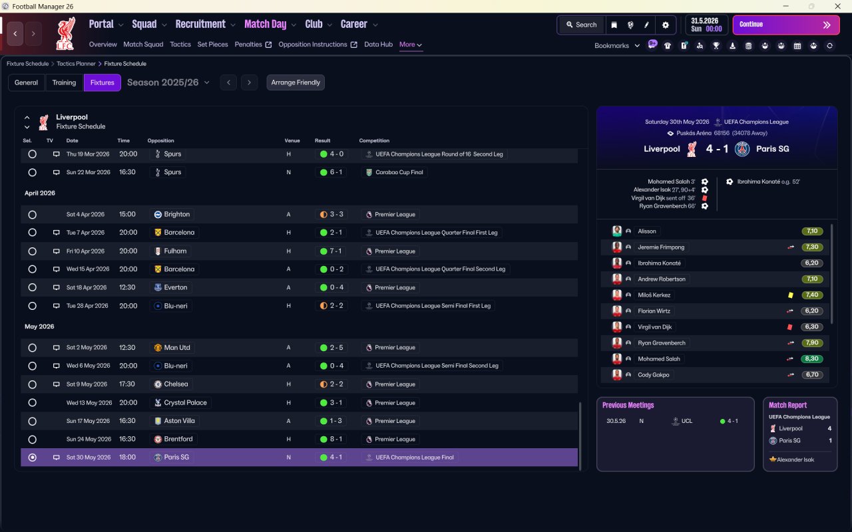This screenshot has width=852, height=532.
Task: Select the Fulham fixture radio button
Action: (x=32, y=251)
